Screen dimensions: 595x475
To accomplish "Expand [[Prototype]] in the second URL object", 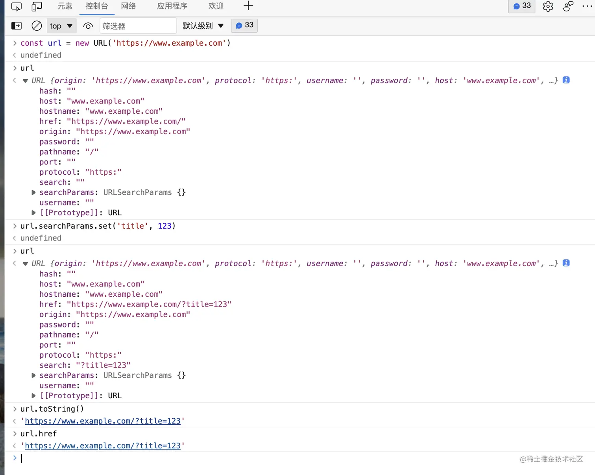I will (33, 396).
